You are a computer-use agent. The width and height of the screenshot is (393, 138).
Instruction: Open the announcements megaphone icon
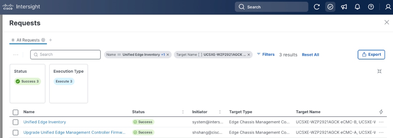point(344,7)
